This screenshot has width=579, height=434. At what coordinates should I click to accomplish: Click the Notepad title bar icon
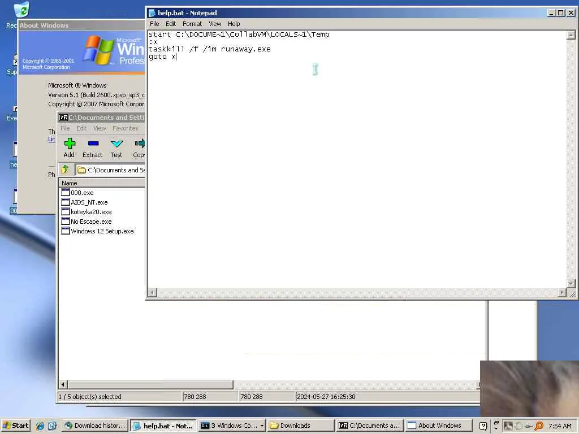(x=152, y=13)
